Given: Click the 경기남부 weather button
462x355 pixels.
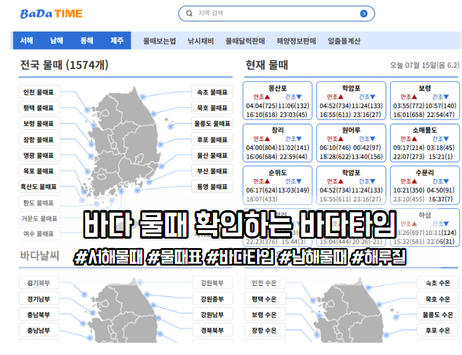Looking at the screenshot, I should [39, 298].
